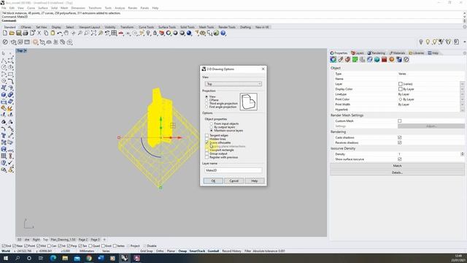
Task: Expand the Linetype dropdown
Action: (462, 94)
